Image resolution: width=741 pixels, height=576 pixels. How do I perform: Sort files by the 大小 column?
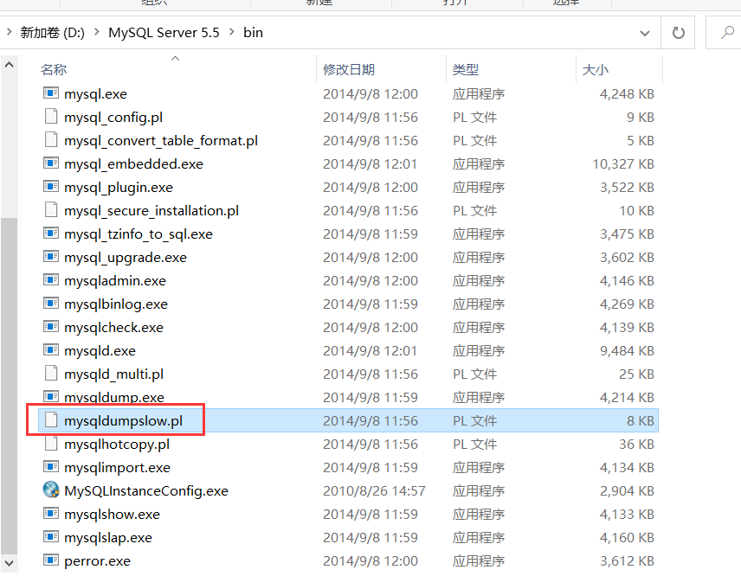[597, 68]
